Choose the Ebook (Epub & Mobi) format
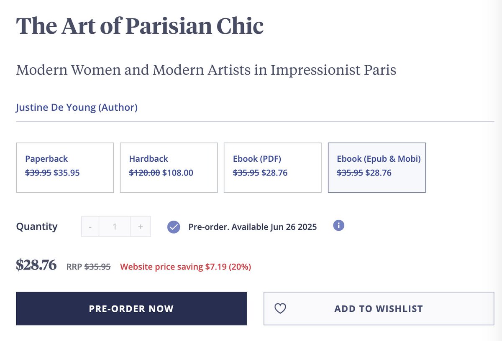Viewport: 502px width, 341px height. coord(376,168)
